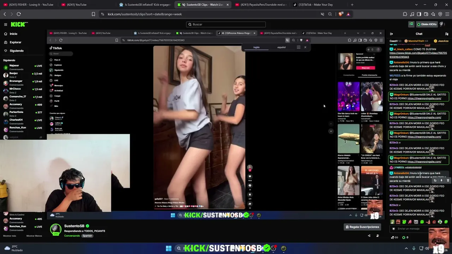The width and height of the screenshot is (452, 254).
Task: Open the tiktok.com link in chat
Action: pos(418,55)
